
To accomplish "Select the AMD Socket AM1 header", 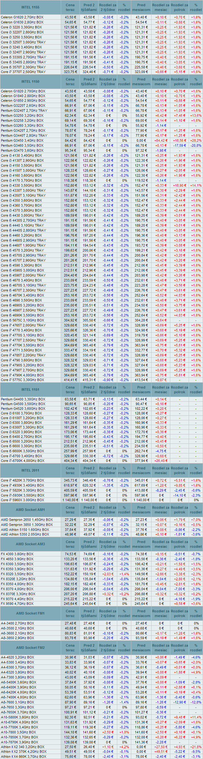I will [30, 510].
